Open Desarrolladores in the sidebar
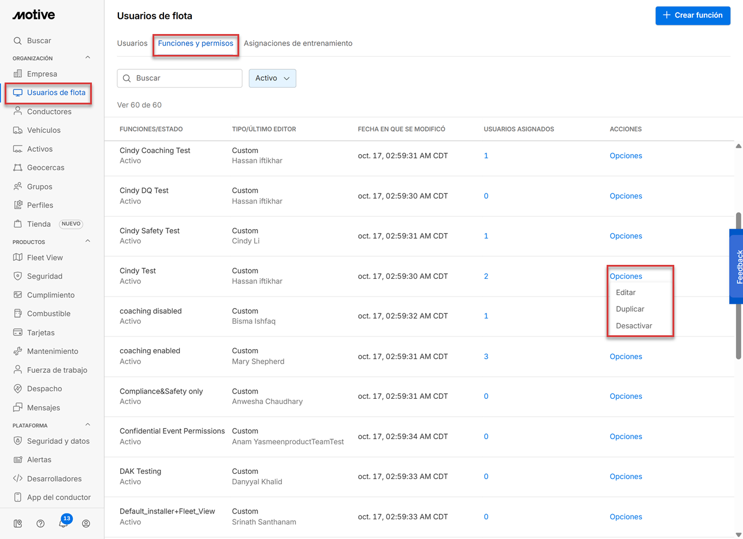 click(x=54, y=478)
